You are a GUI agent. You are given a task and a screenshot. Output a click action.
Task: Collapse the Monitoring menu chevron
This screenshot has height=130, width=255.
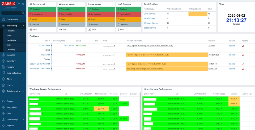pyautogui.click(x=24, y=26)
